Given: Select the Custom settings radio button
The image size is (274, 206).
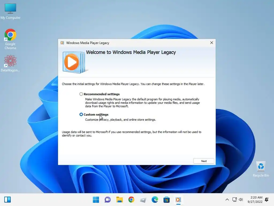Looking at the screenshot, I should pos(81,114).
